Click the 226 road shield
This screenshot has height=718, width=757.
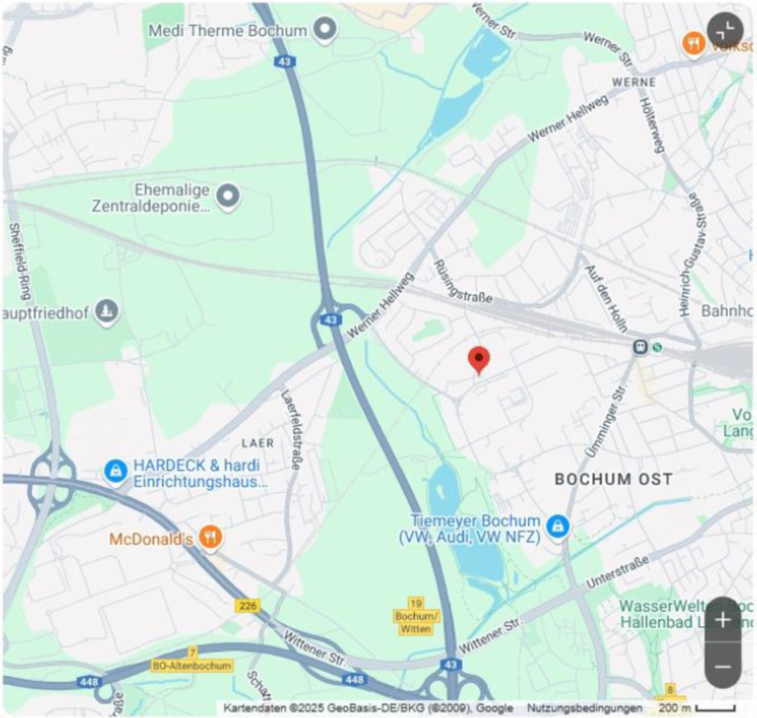[x=247, y=605]
